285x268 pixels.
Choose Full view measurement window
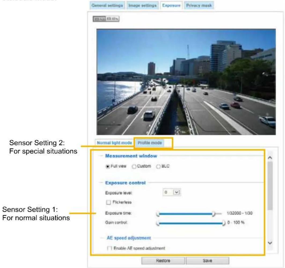click(x=108, y=166)
